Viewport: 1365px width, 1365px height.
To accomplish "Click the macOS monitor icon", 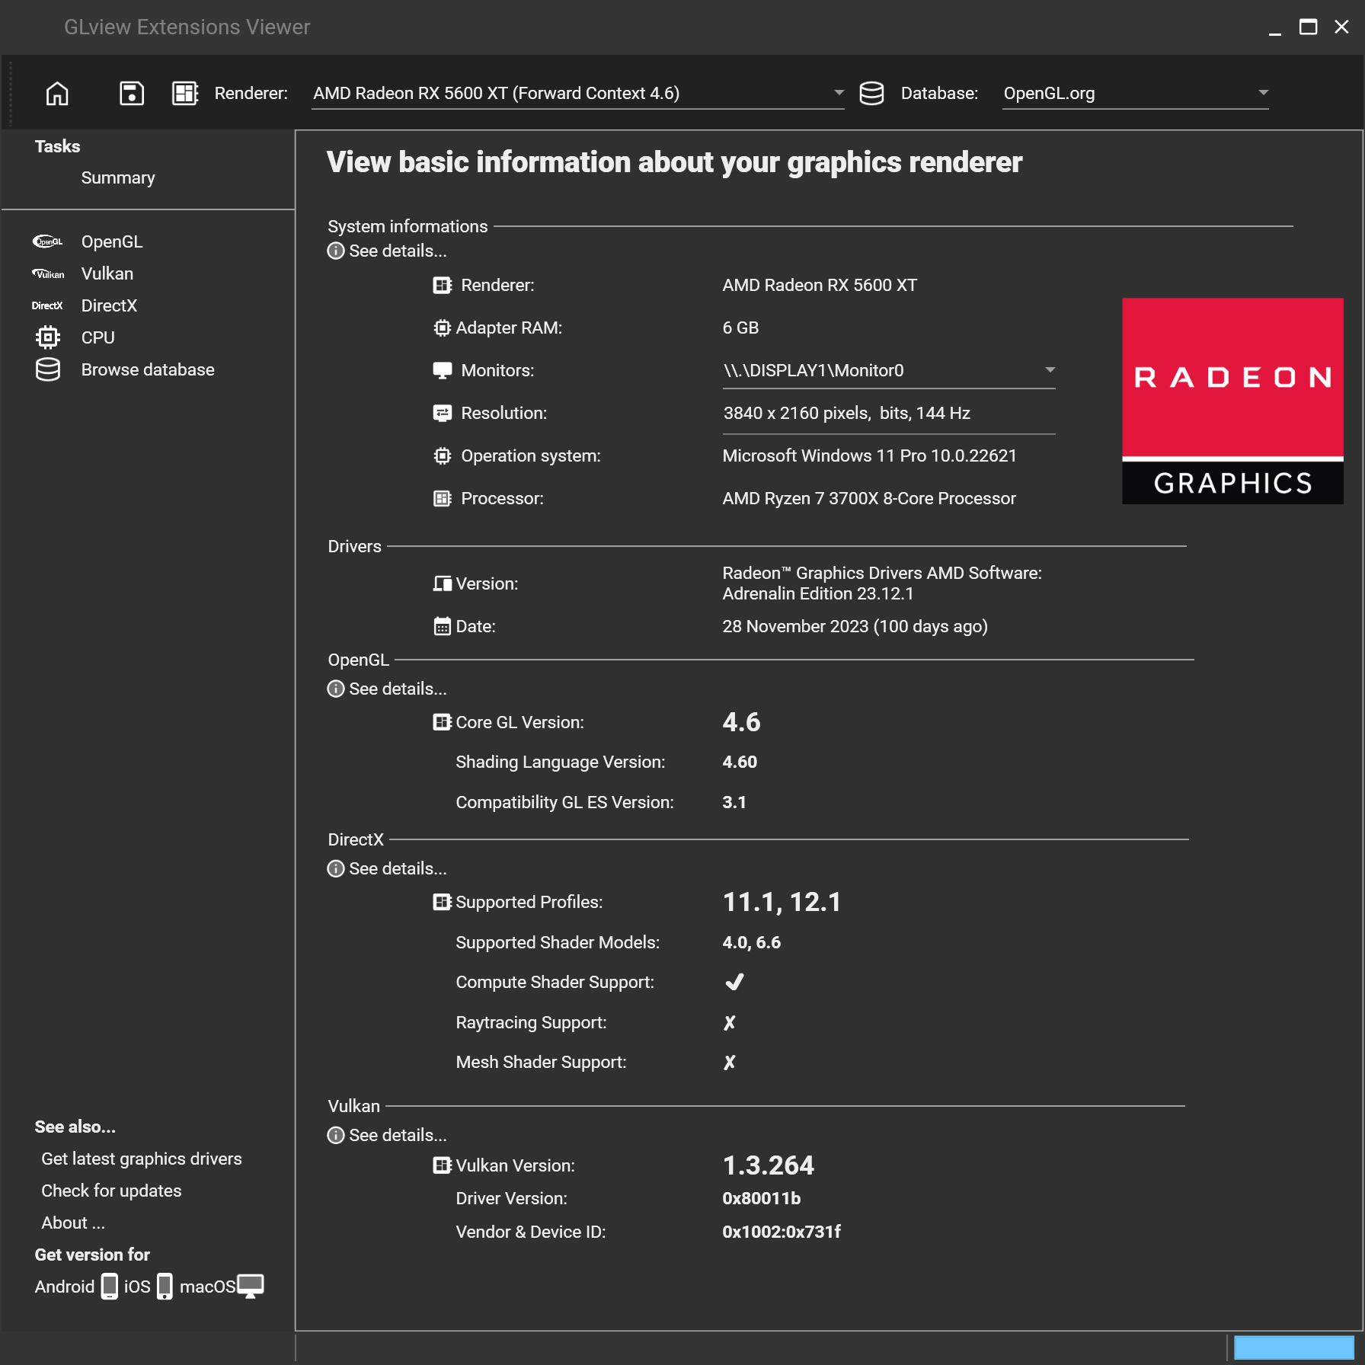I will coord(251,1287).
